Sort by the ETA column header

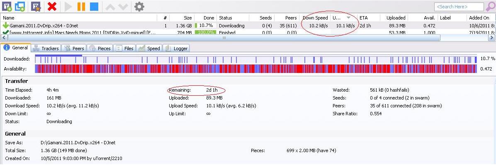[x=368, y=18]
